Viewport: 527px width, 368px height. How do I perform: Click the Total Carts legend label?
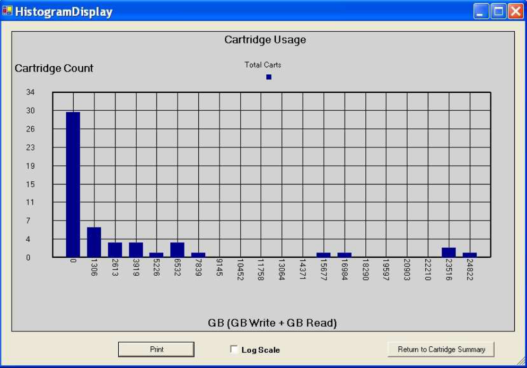(263, 65)
